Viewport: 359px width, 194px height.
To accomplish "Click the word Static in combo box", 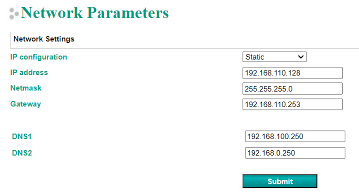I will (x=255, y=57).
